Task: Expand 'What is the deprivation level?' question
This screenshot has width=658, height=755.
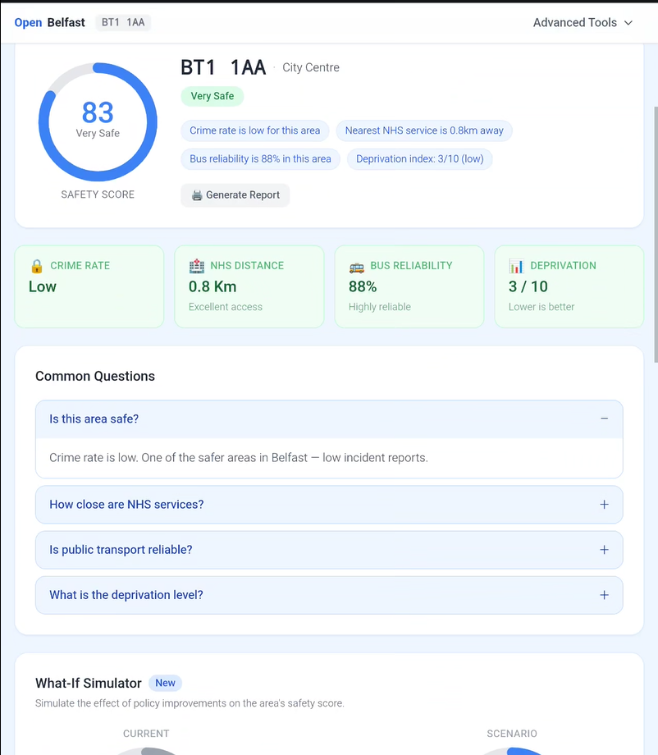Action: 329,595
